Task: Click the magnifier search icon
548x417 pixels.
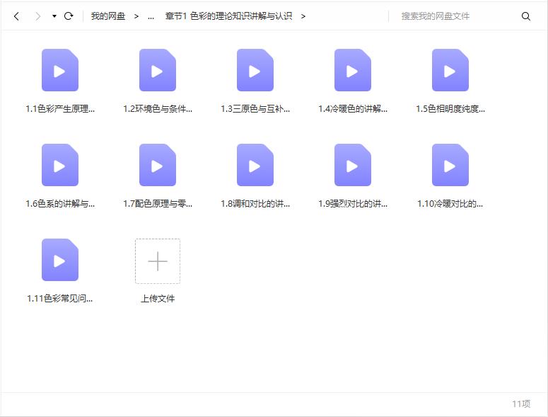Action: point(525,16)
